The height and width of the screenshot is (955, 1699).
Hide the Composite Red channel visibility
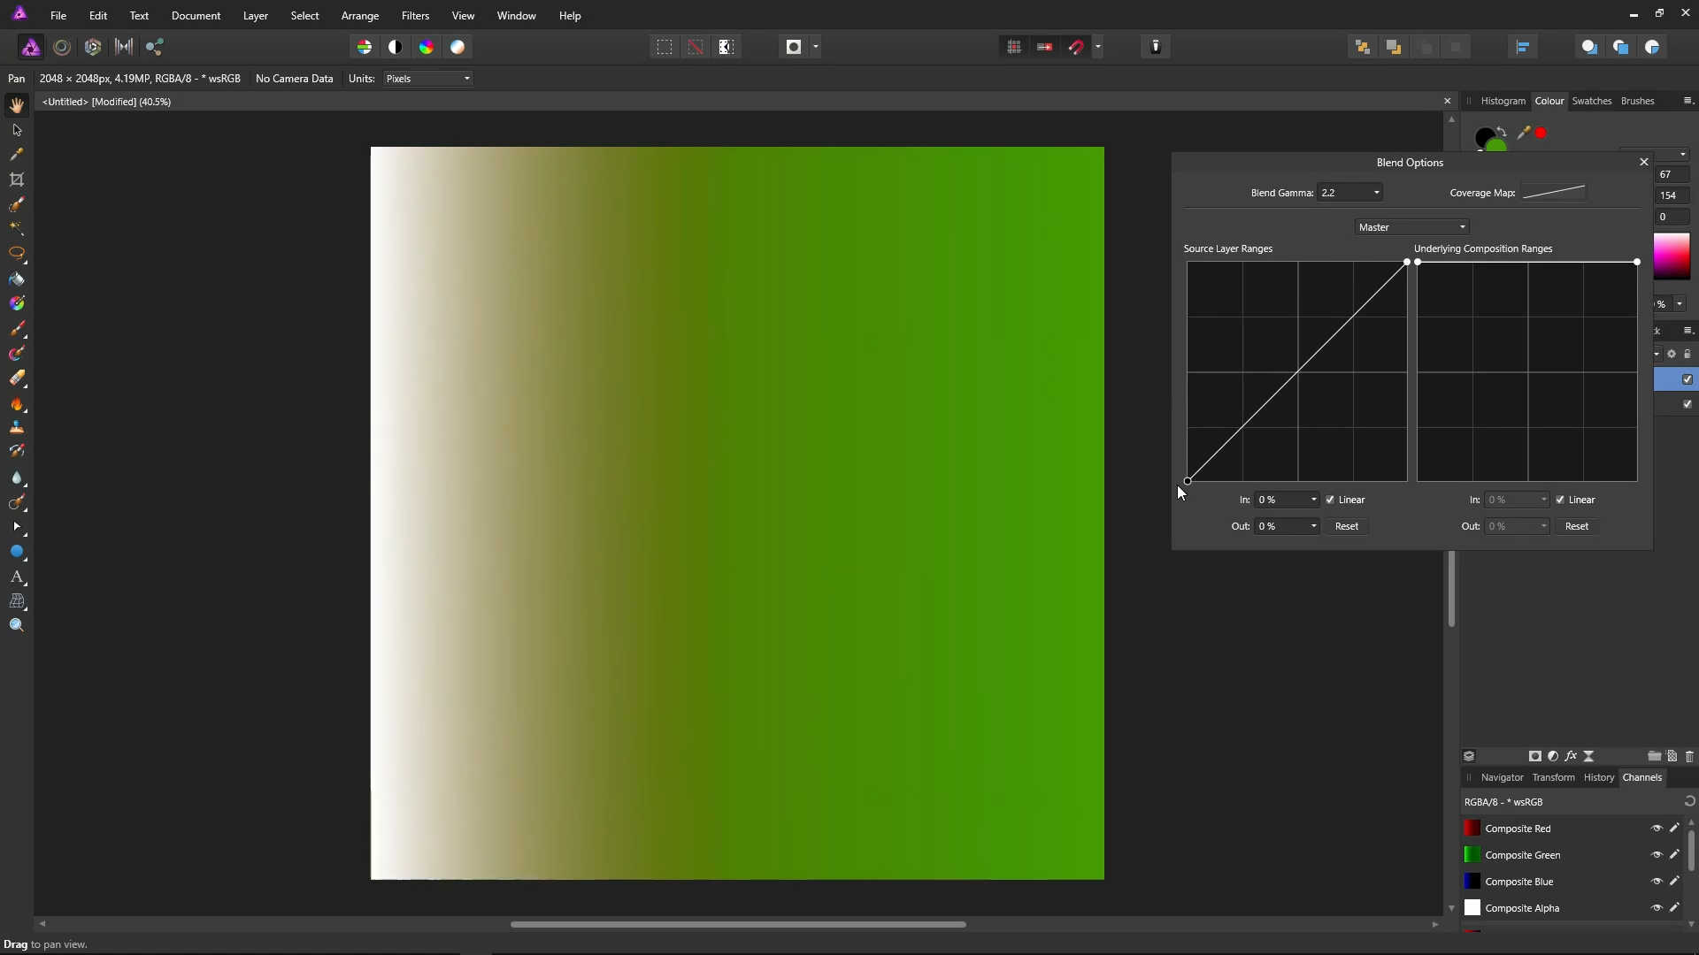1657,829
